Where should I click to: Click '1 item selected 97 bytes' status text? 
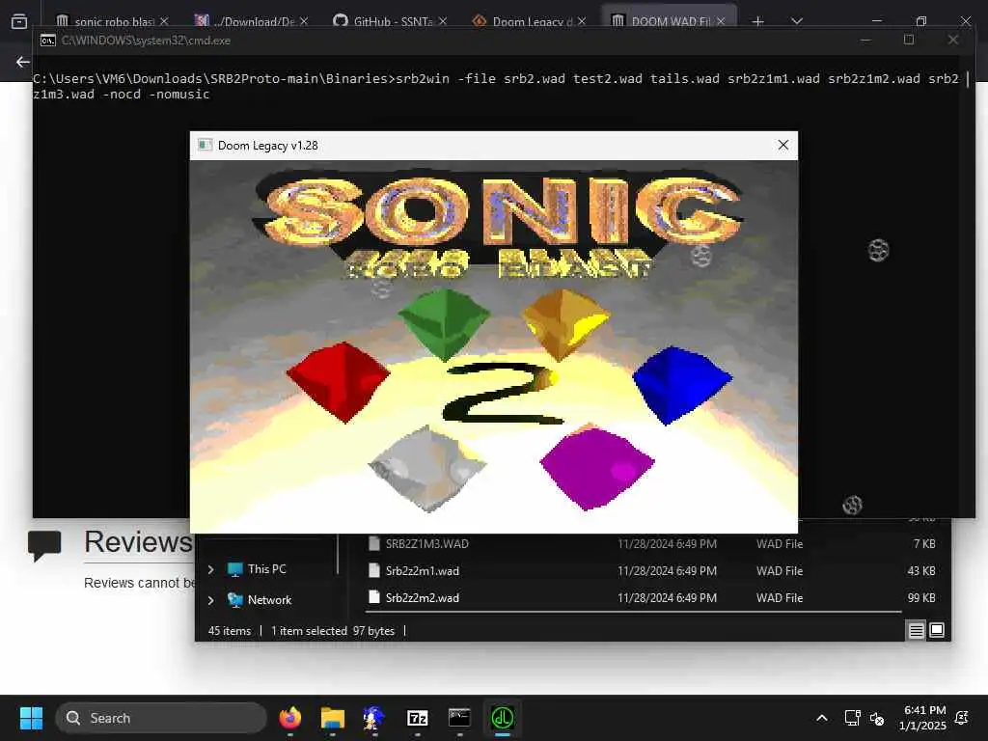click(x=333, y=631)
